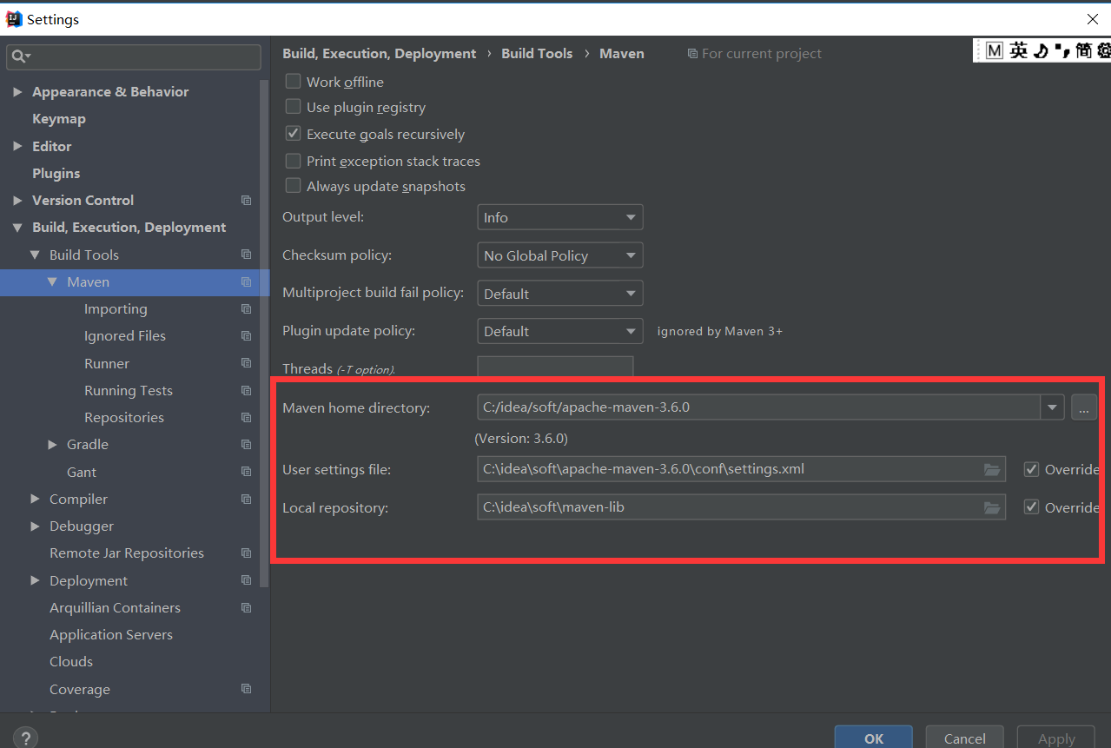
Task: Toggle Override for Local repository
Action: pos(1032,507)
